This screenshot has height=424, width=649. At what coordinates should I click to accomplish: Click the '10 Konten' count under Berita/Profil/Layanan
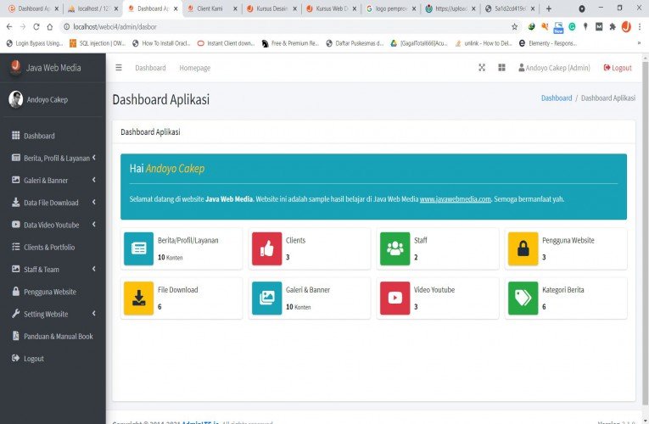tap(171, 257)
